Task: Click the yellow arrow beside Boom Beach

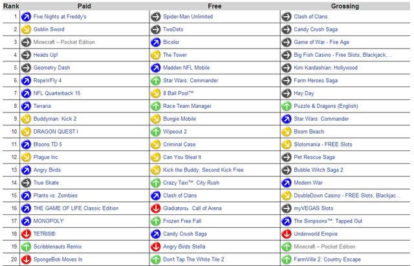Action: click(x=286, y=131)
